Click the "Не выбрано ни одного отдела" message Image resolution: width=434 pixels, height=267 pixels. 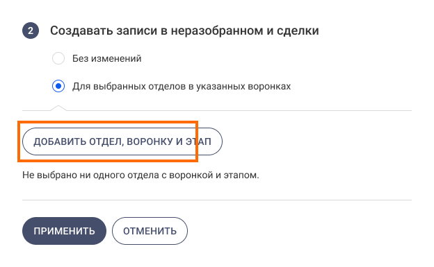point(140,175)
